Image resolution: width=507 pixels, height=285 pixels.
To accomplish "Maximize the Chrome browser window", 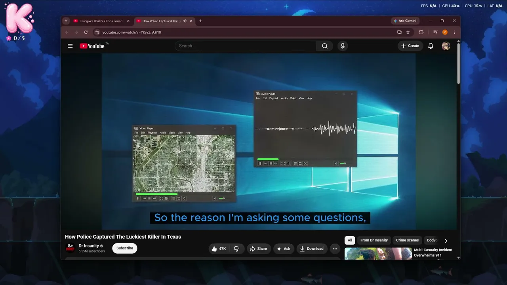I will coord(442,21).
